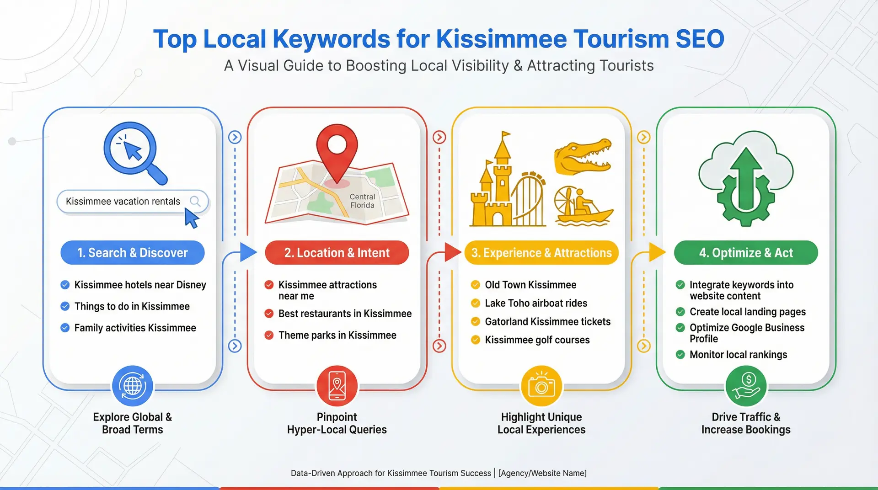This screenshot has height=490, width=878.
Task: Open the '2. Location & Intent' section header
Action: tap(337, 252)
